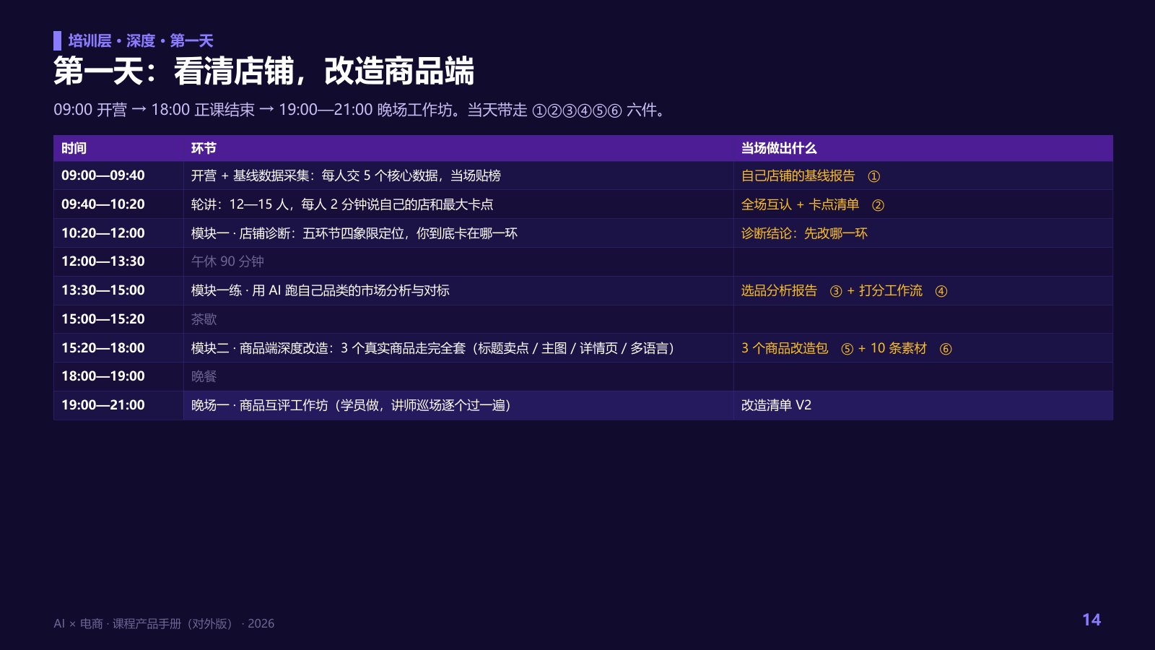Select the 15:20—18:00 time cell

click(118, 348)
